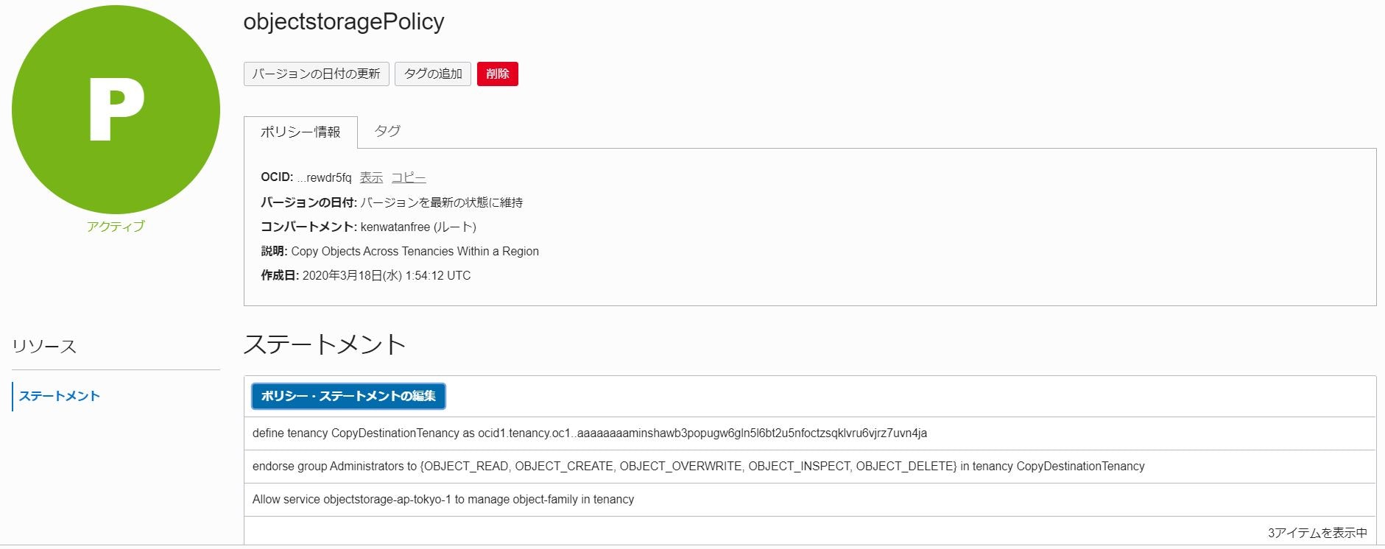Click the green policy P avatar icon
1385x549 pixels.
[x=116, y=110]
